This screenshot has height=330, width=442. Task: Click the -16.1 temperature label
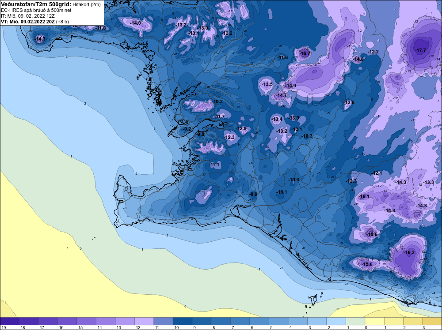(x=364, y=196)
